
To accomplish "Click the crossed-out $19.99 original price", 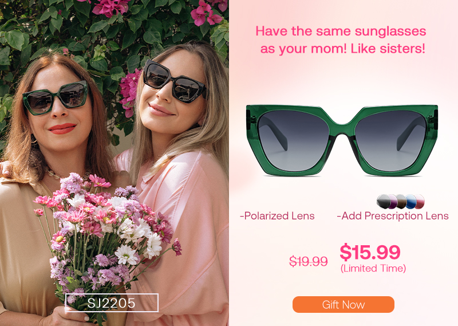I will tap(308, 261).
